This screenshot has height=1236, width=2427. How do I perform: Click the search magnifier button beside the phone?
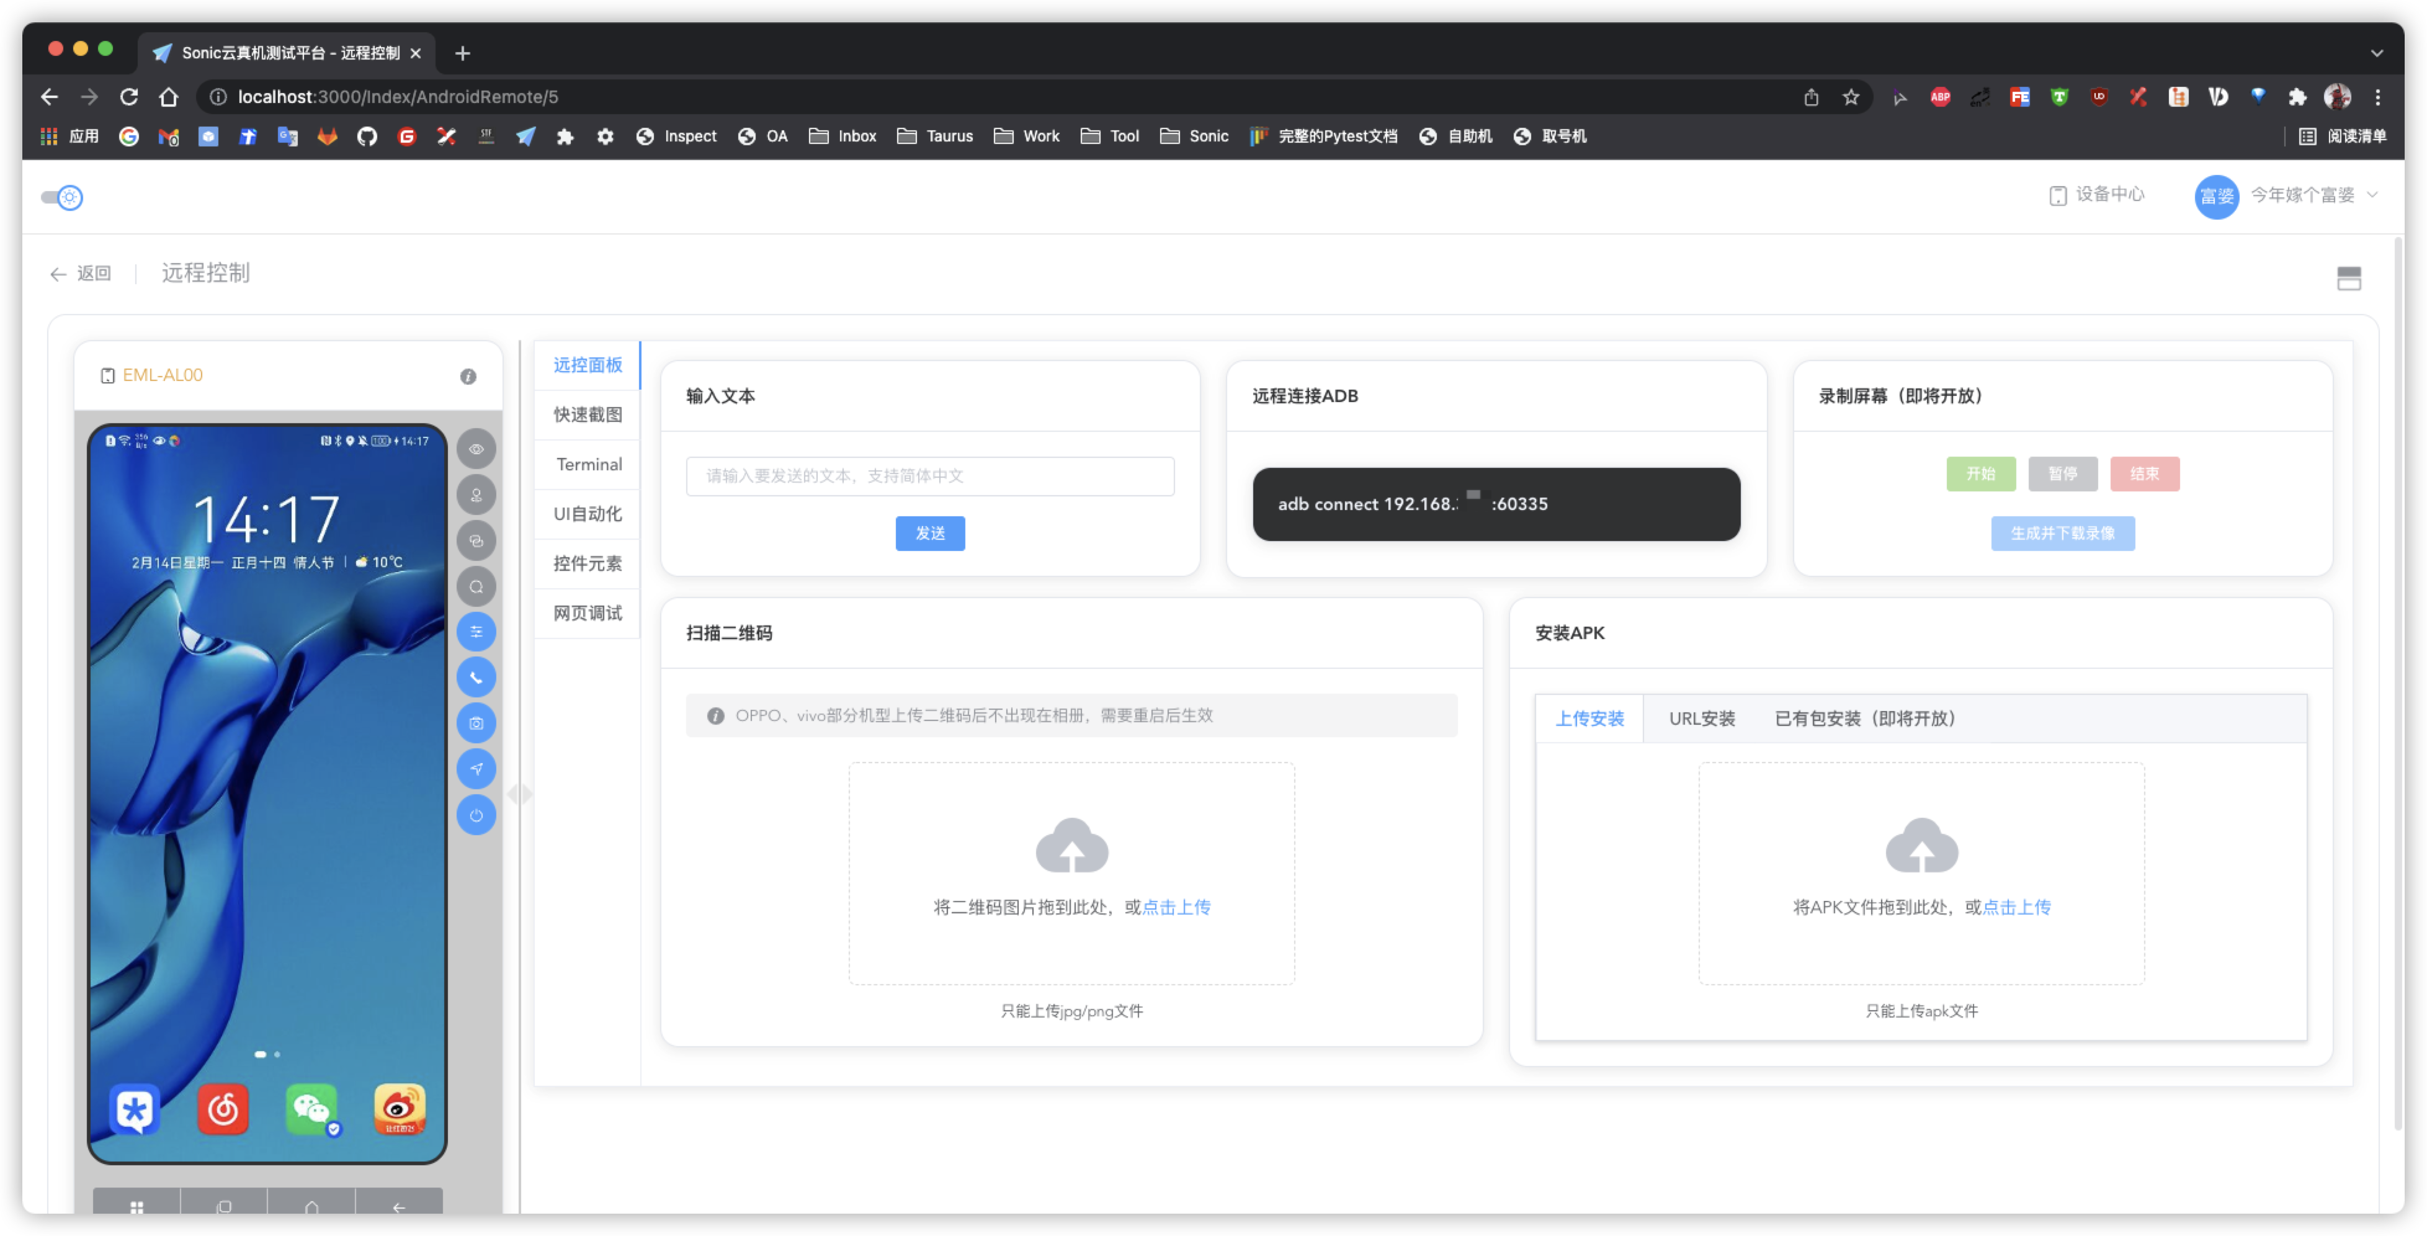point(476,586)
